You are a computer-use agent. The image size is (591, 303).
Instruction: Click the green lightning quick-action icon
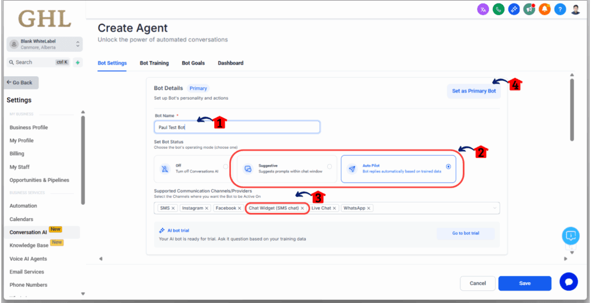[x=78, y=62]
